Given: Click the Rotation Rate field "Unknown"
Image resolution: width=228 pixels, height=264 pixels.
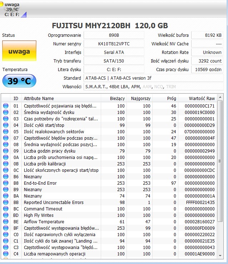Looking at the screenshot, I should [207, 53].
